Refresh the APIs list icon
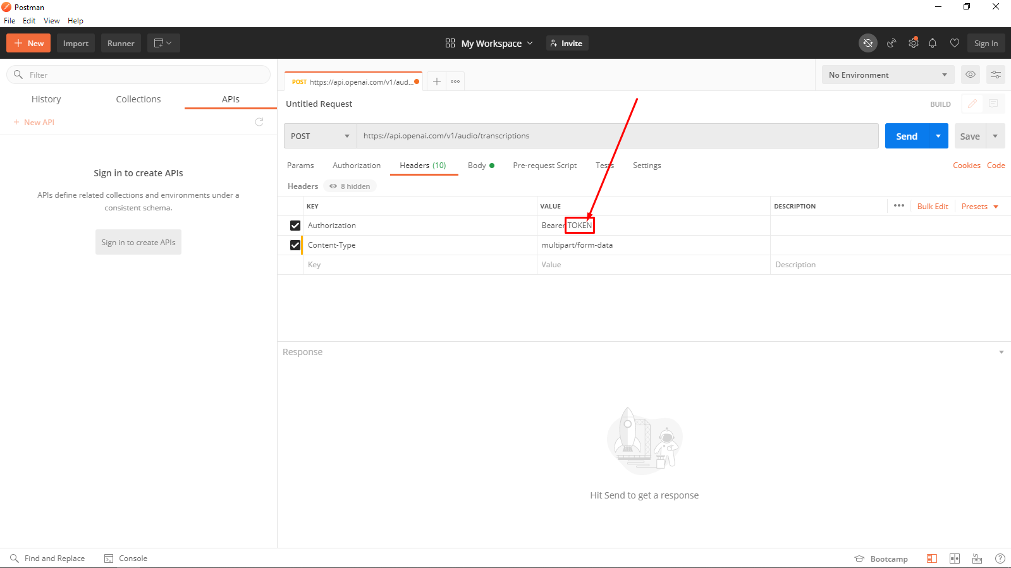This screenshot has width=1011, height=568. pyautogui.click(x=259, y=122)
